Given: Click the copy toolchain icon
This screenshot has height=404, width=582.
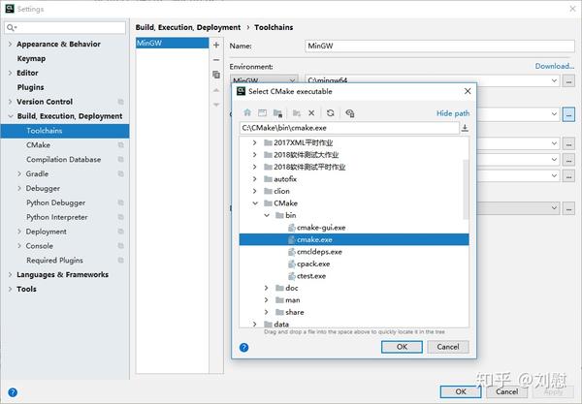Looking at the screenshot, I should coord(216,75).
